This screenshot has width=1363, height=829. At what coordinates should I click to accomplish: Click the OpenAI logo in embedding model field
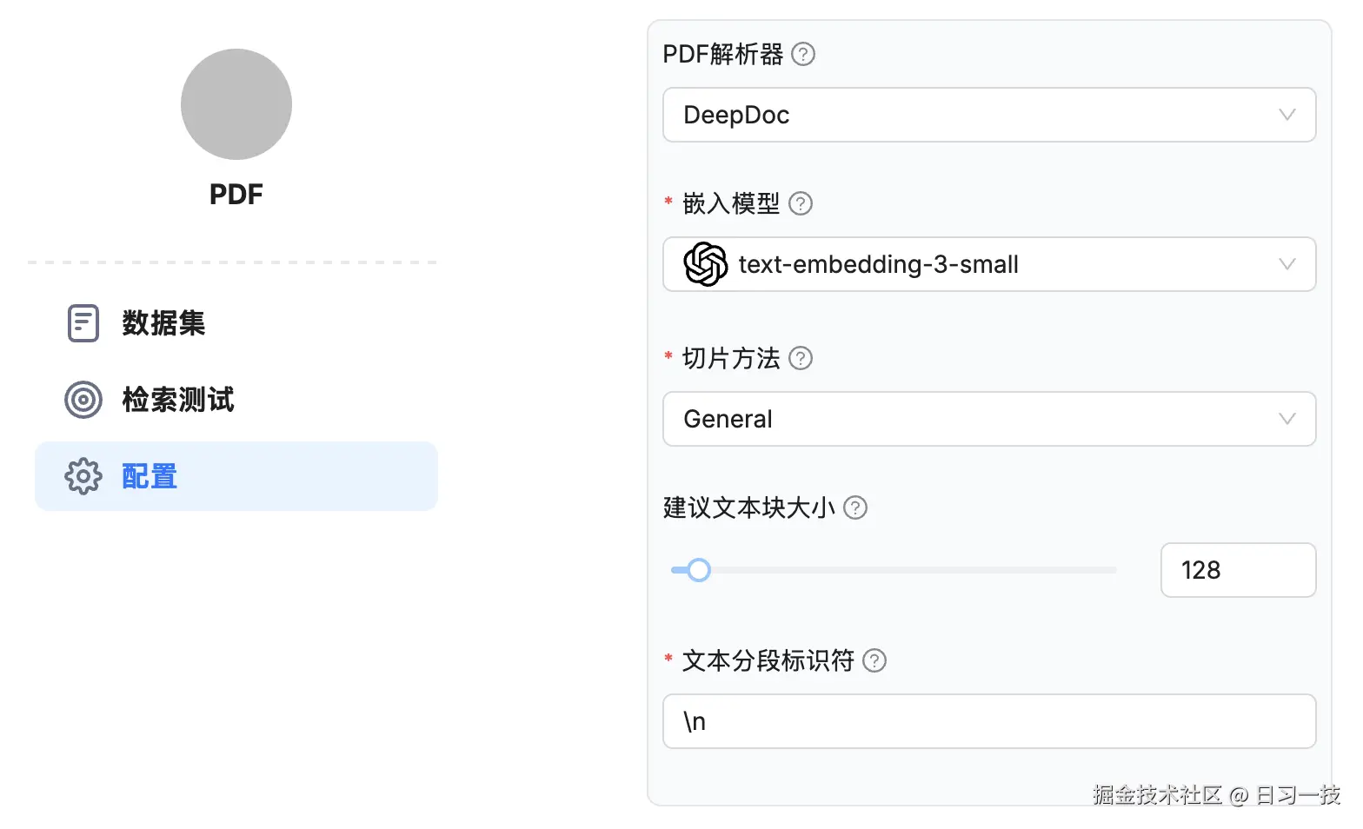coord(705,264)
